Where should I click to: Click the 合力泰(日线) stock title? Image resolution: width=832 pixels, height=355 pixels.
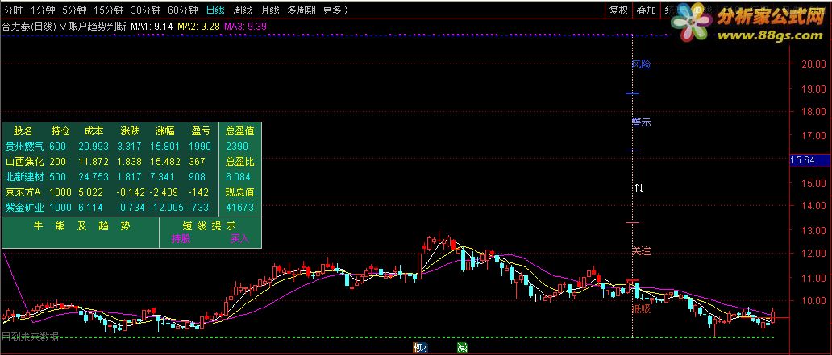(29, 26)
